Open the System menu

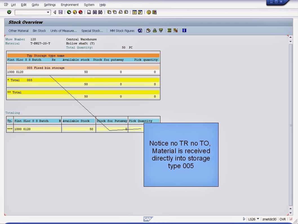click(x=89, y=5)
